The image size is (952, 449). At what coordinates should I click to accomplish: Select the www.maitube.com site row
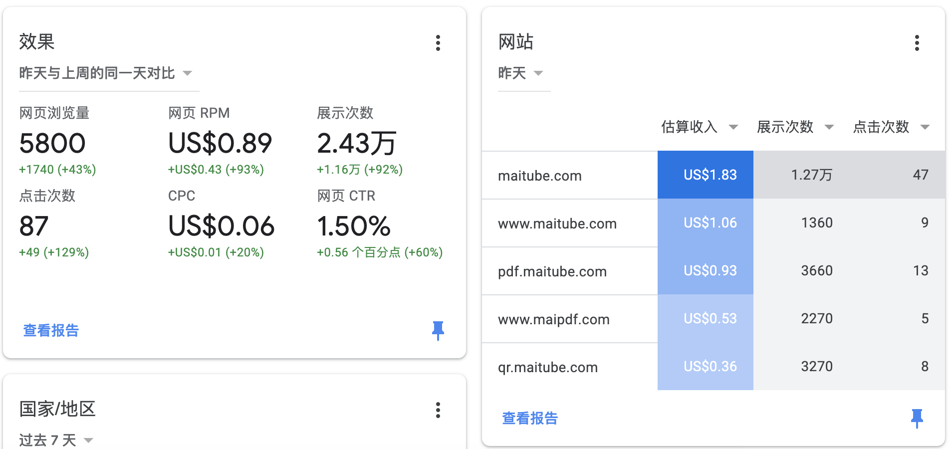pos(714,223)
